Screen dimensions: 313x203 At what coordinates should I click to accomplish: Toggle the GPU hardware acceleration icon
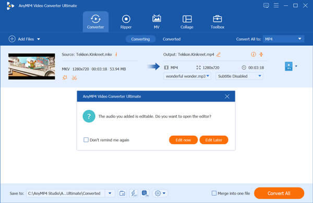coord(145,193)
